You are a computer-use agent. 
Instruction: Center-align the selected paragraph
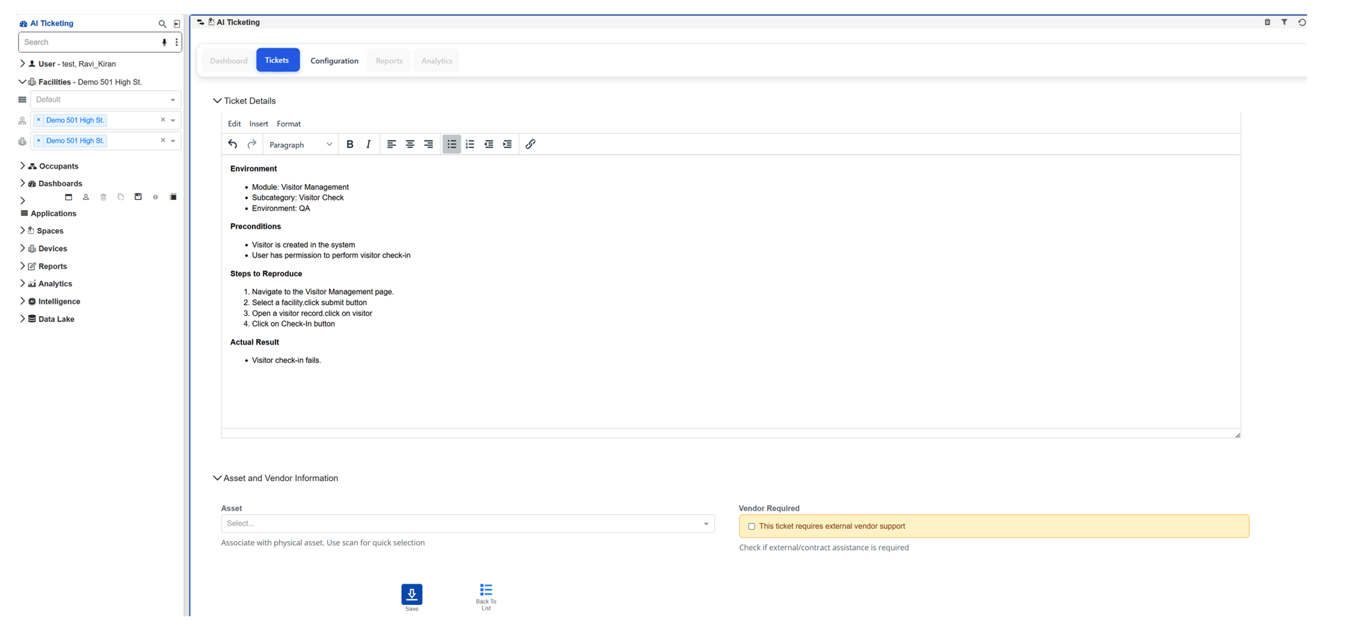[410, 144]
